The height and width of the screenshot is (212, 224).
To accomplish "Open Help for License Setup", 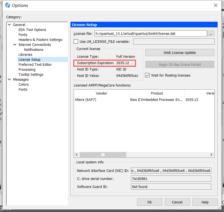I will pos(205,202).
